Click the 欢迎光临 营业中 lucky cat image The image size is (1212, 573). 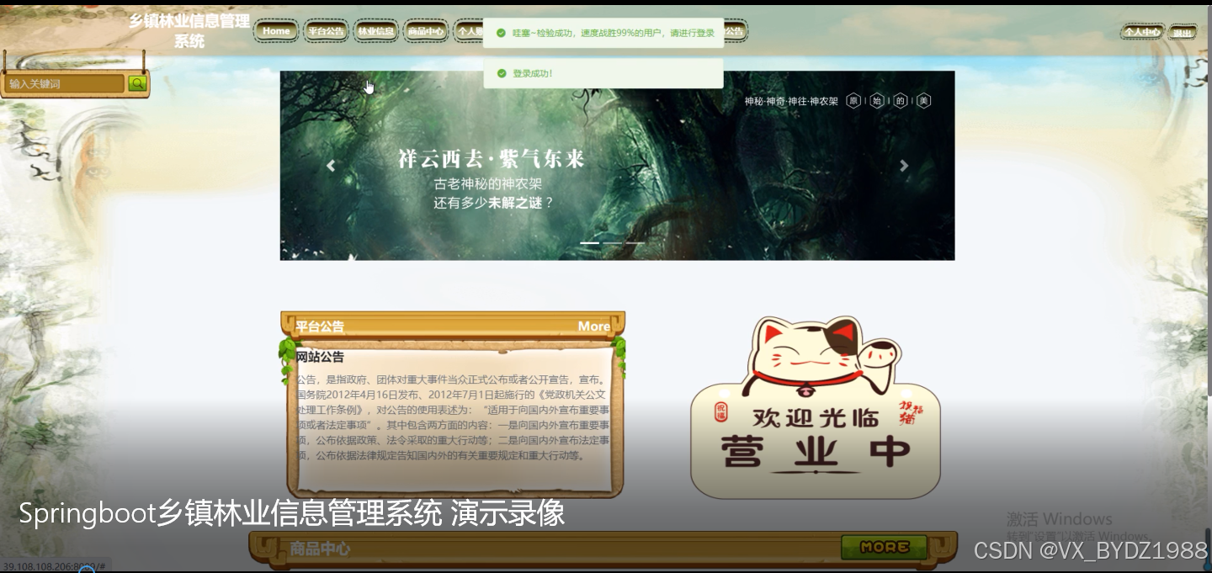coord(815,407)
